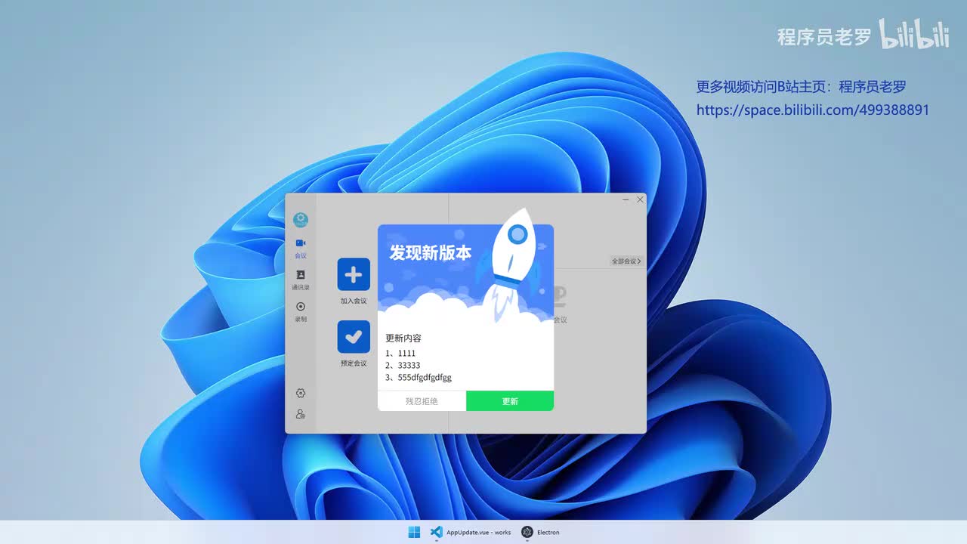Decline the update with 残忍拒绝
Screen dimensions: 967x544
[422, 401]
